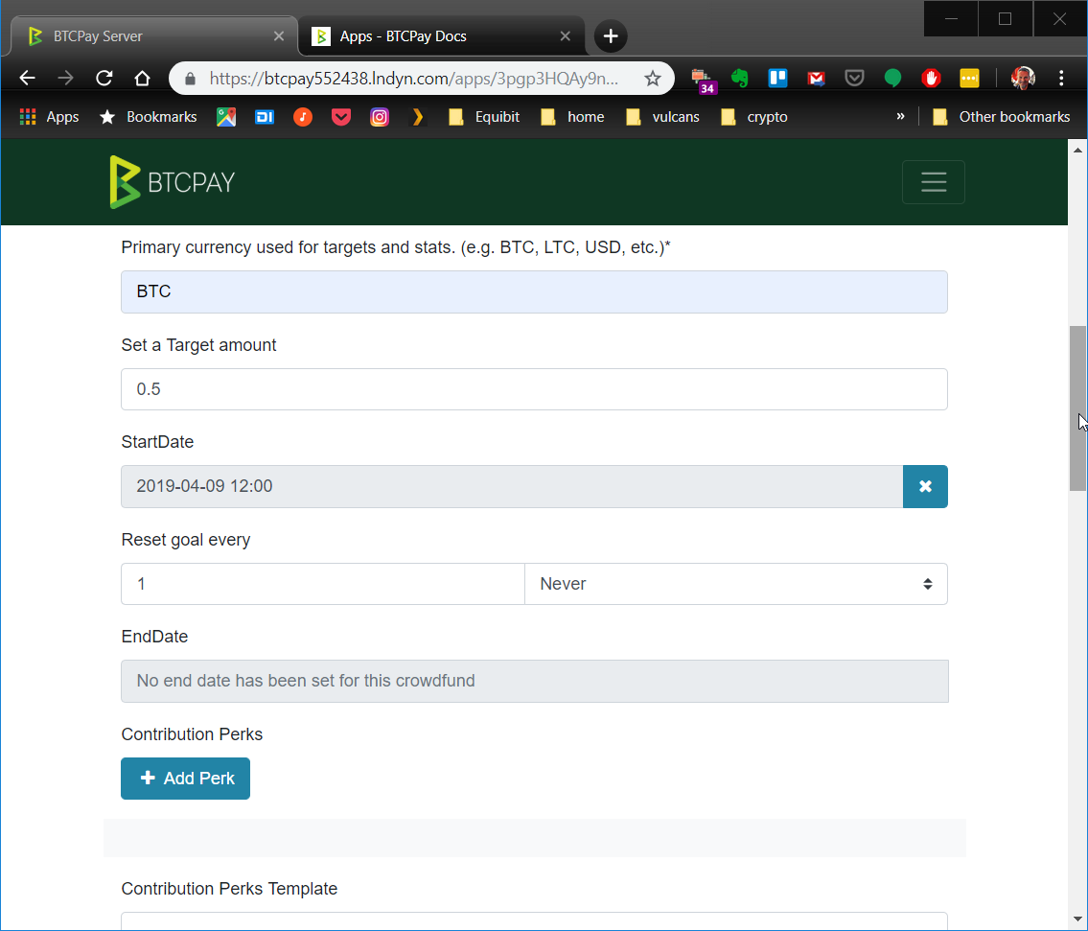Open the Trello extension icon

(777, 78)
